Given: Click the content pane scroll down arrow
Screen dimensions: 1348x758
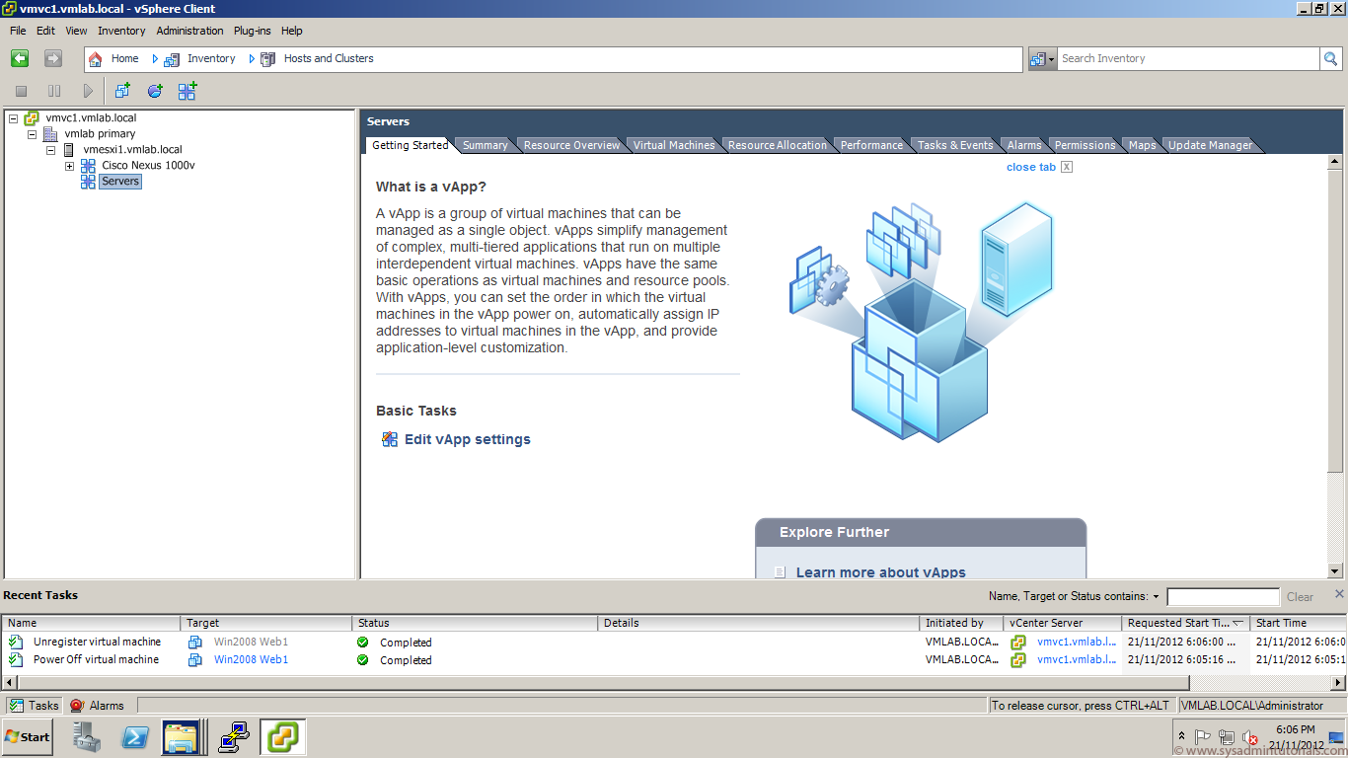Looking at the screenshot, I should 1335,570.
